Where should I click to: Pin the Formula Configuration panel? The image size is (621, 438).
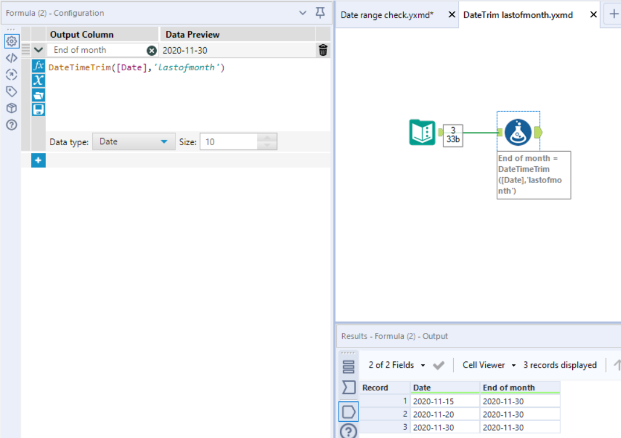319,13
